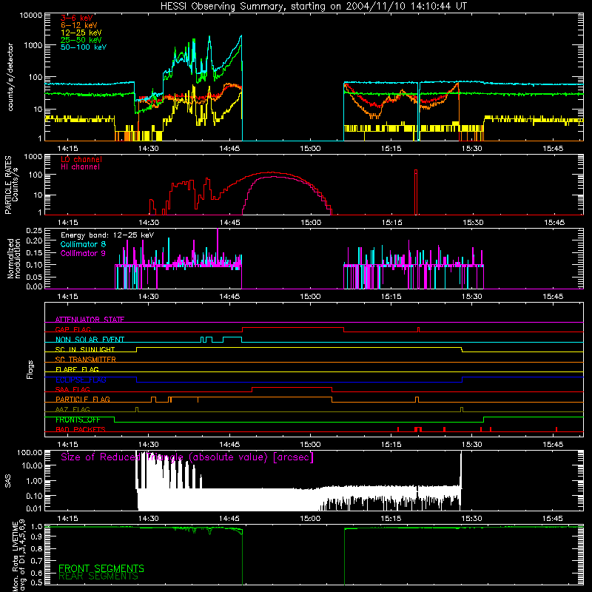
Task: Click the SC_IN_SUNLIGHT flag label
Action: 85,349
